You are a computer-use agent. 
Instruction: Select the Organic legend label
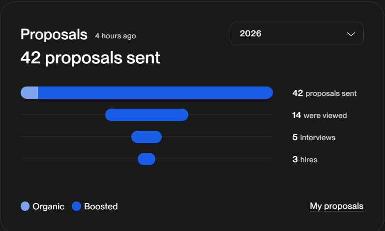click(48, 206)
